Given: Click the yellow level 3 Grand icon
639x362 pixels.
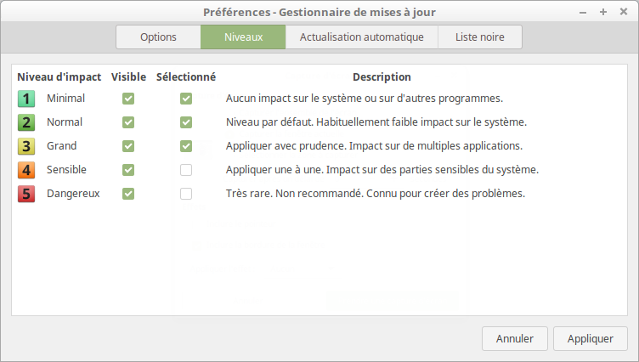Looking at the screenshot, I should pos(26,146).
